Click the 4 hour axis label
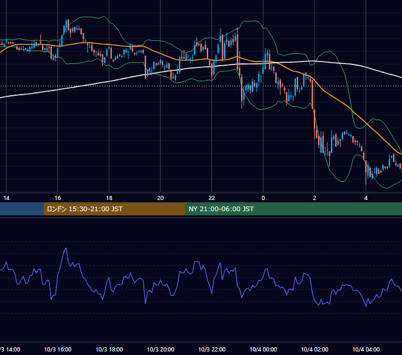This screenshot has width=402, height=355. 366,198
